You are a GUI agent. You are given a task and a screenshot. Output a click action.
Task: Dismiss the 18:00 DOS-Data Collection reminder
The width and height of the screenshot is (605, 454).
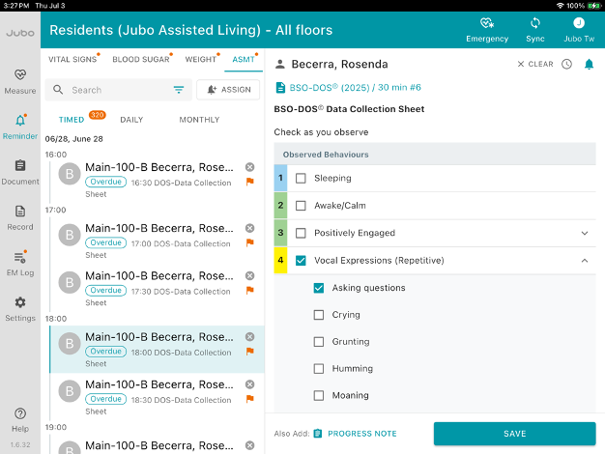[x=250, y=337]
